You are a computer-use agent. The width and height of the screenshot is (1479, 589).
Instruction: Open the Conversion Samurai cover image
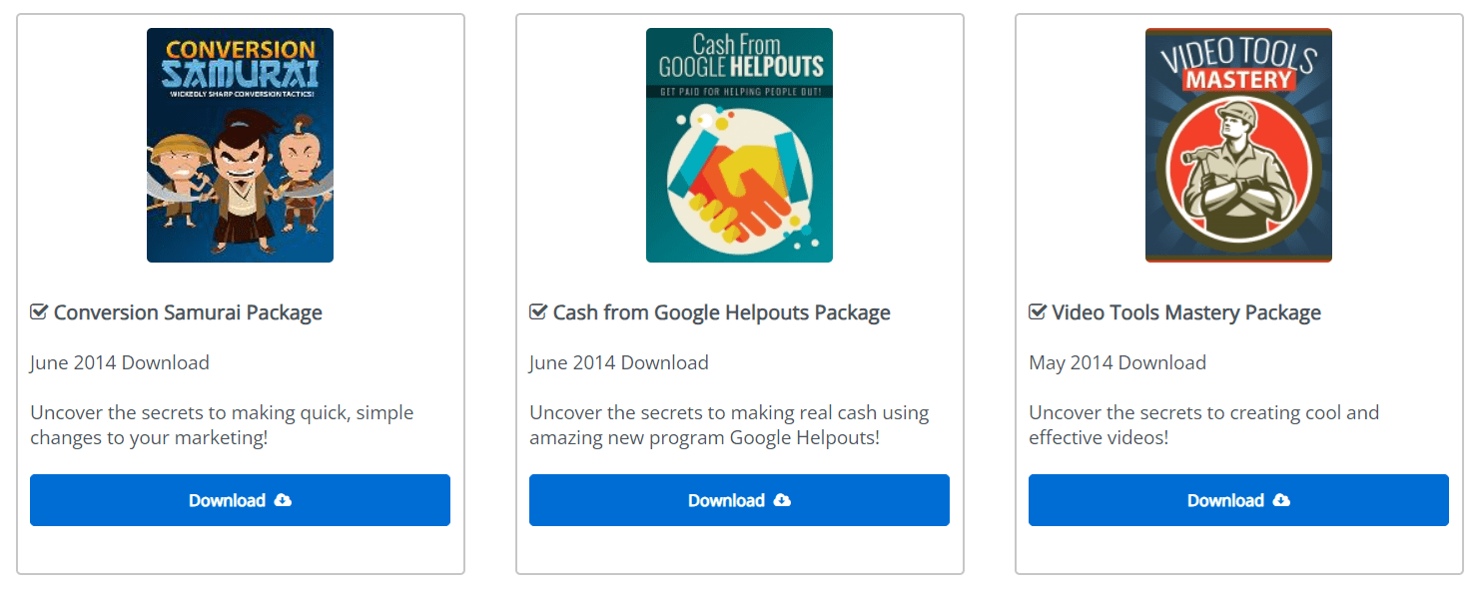point(240,145)
